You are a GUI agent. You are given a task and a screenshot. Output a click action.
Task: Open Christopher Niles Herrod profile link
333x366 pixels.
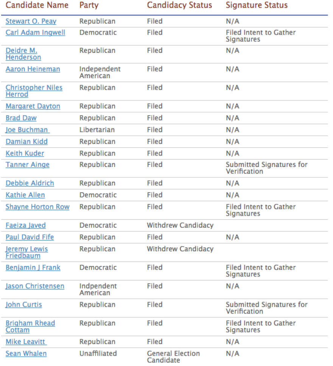(x=34, y=91)
